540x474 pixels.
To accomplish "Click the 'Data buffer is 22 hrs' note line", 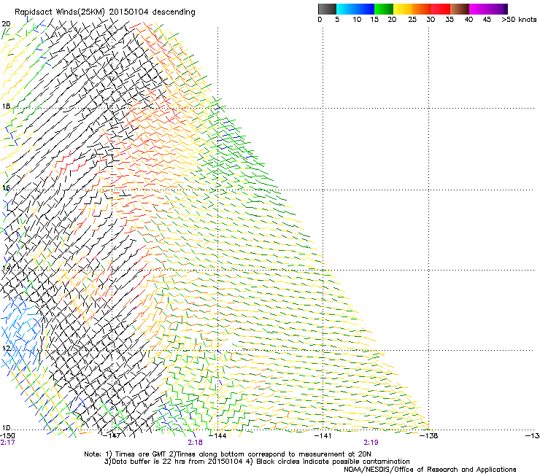I will [x=257, y=462].
